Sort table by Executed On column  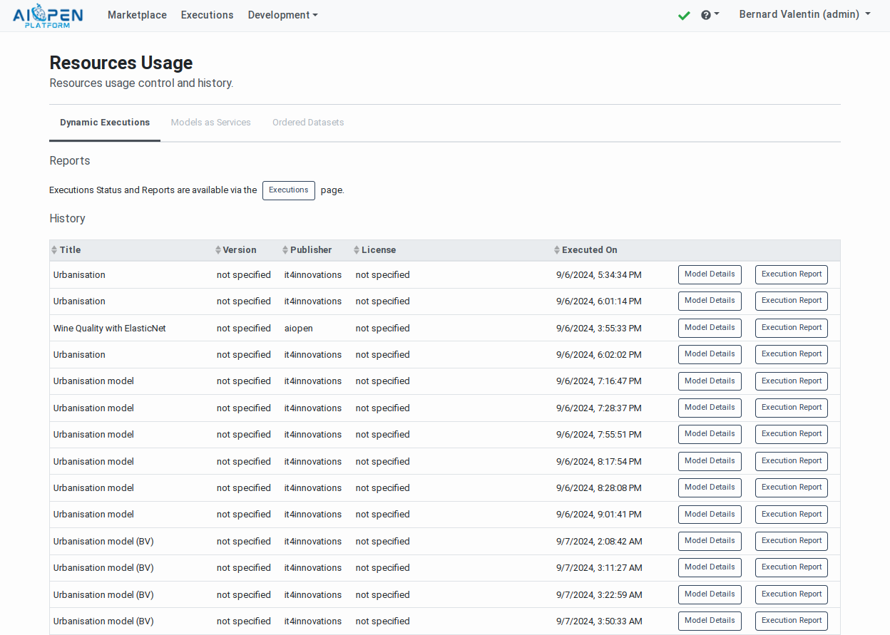coord(589,250)
